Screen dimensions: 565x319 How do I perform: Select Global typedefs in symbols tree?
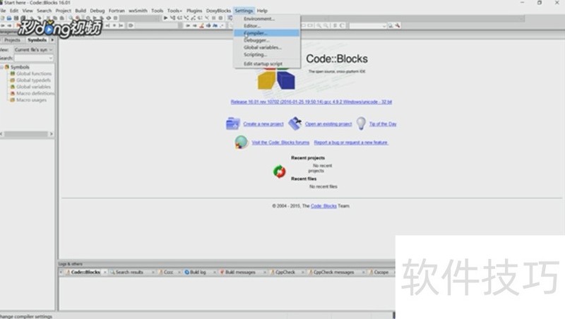(x=33, y=80)
